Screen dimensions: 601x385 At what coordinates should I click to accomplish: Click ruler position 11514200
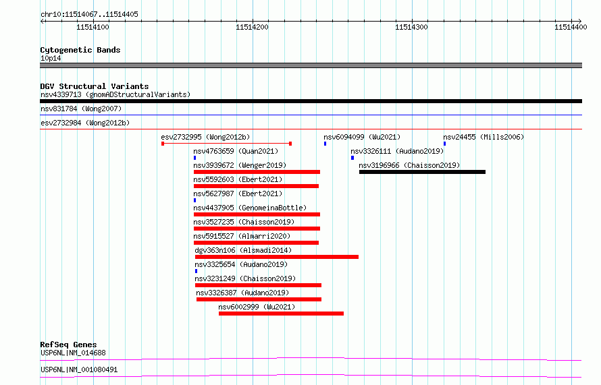252,27
